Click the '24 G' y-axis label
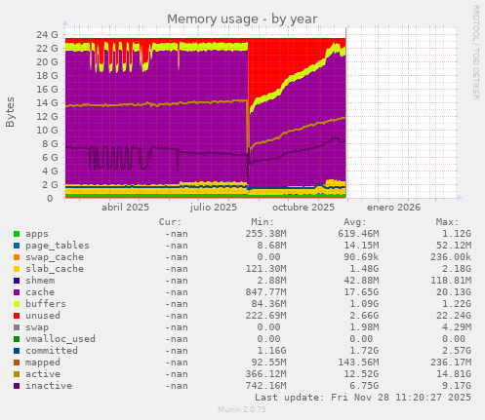This screenshot has width=485, height=420. point(47,34)
